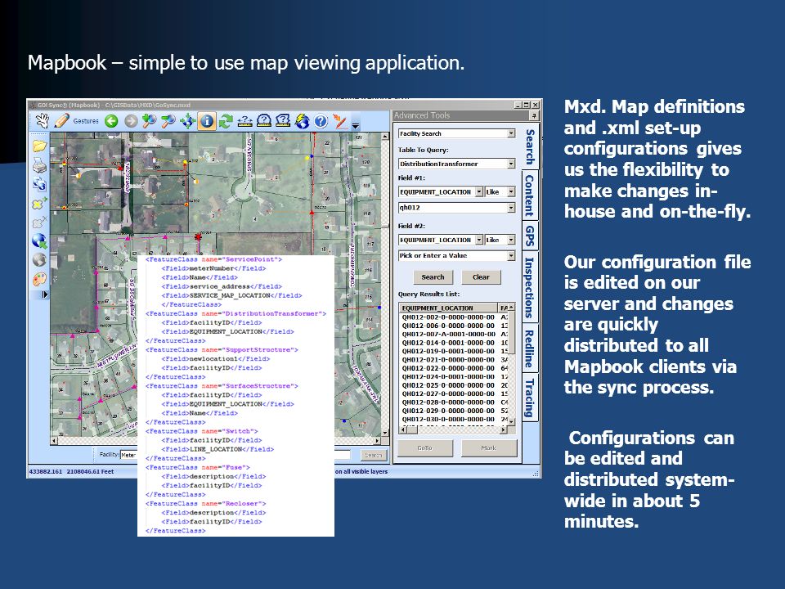Image resolution: width=785 pixels, height=589 pixels.
Task: Select result QH012-019-0-0001-0000-00
Action: (x=448, y=351)
